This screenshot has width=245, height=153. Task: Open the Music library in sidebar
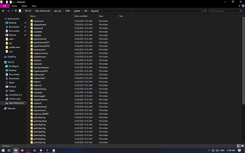coord(7,82)
